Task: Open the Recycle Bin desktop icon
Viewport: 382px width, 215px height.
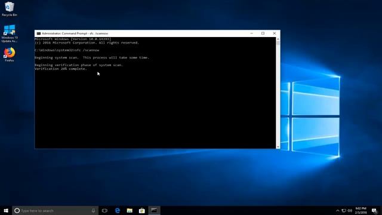Action: point(10,9)
